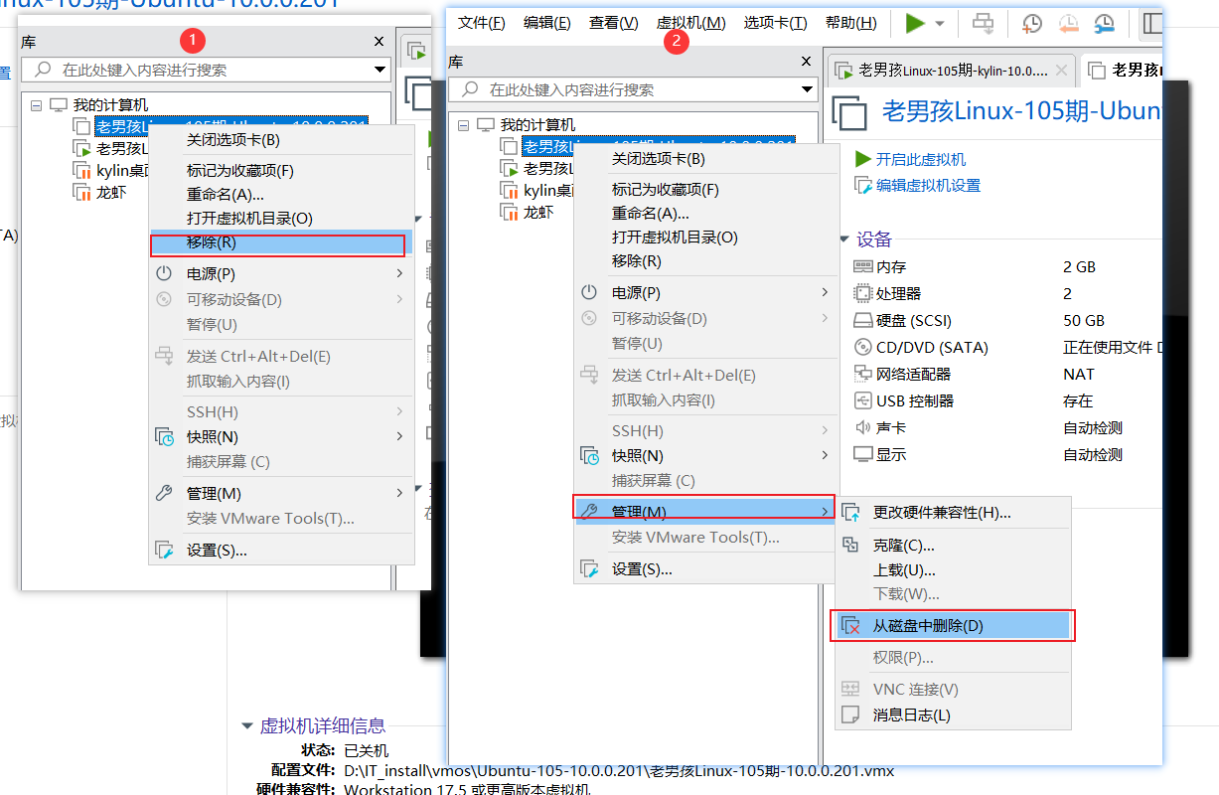Click 管理(M) wrench item in the right context menu
Viewport: 1219px width, 795px height.
point(704,511)
